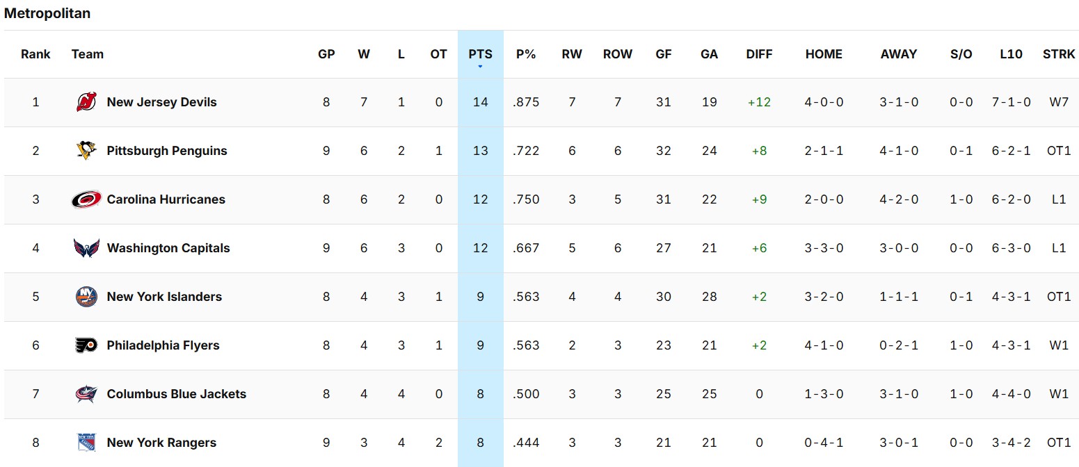Image resolution: width=1079 pixels, height=467 pixels.
Task: Click the Pittsburgh Penguins logo
Action: (86, 151)
